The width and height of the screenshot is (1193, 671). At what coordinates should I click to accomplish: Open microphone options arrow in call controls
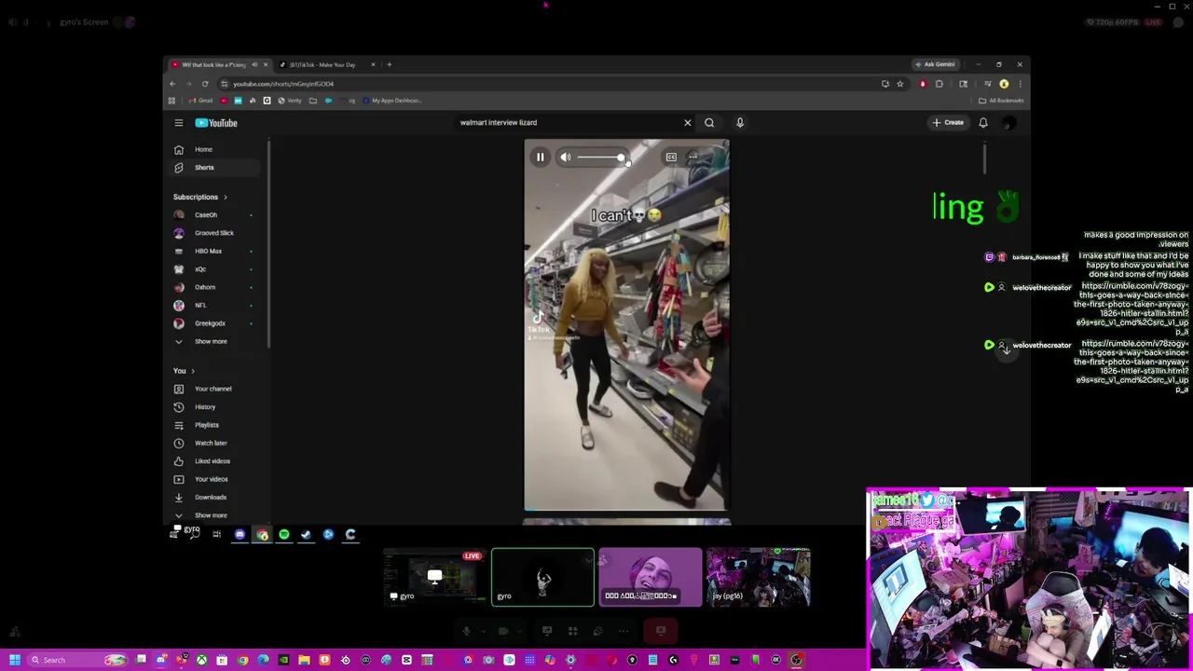point(481,631)
